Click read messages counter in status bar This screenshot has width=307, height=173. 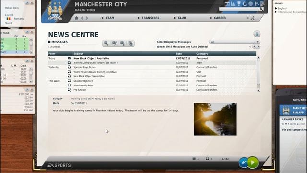pos(209,159)
